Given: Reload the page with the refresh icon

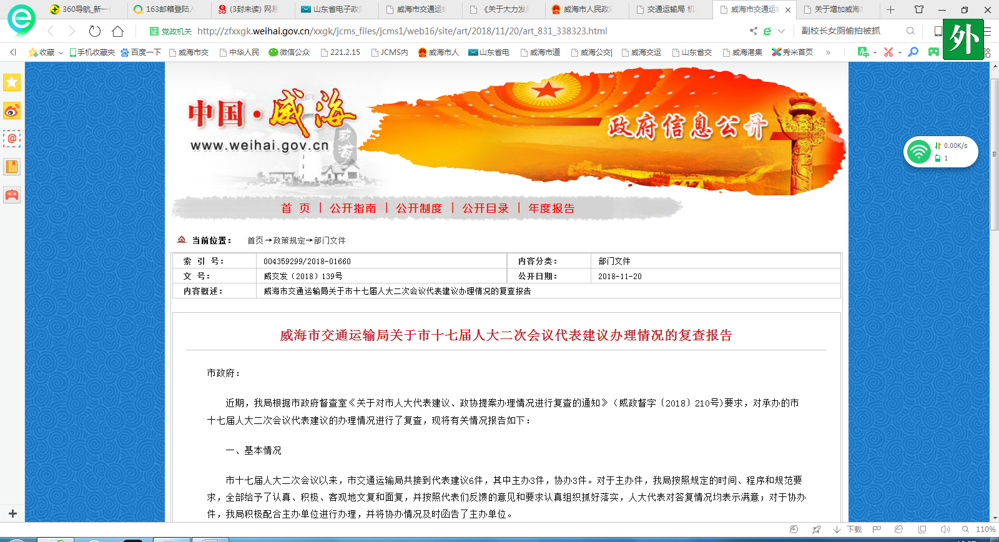Looking at the screenshot, I should tap(95, 31).
